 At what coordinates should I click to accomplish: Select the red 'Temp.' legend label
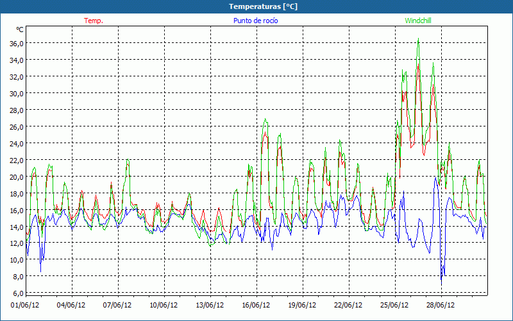(94, 21)
